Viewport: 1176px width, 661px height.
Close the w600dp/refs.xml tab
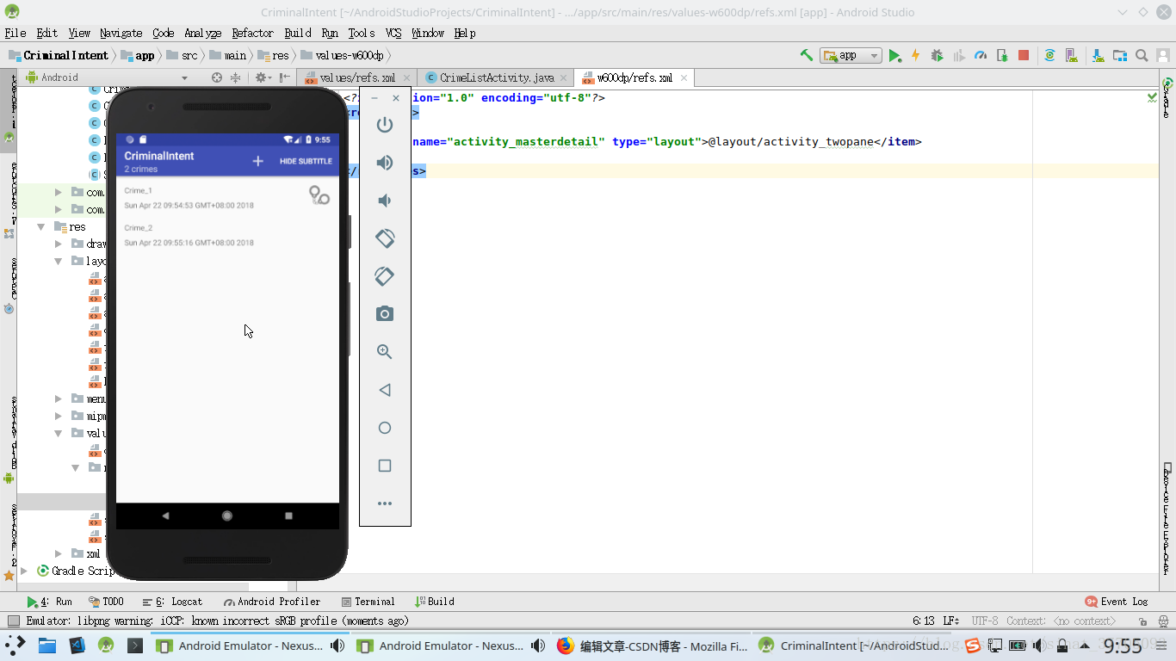pos(684,77)
